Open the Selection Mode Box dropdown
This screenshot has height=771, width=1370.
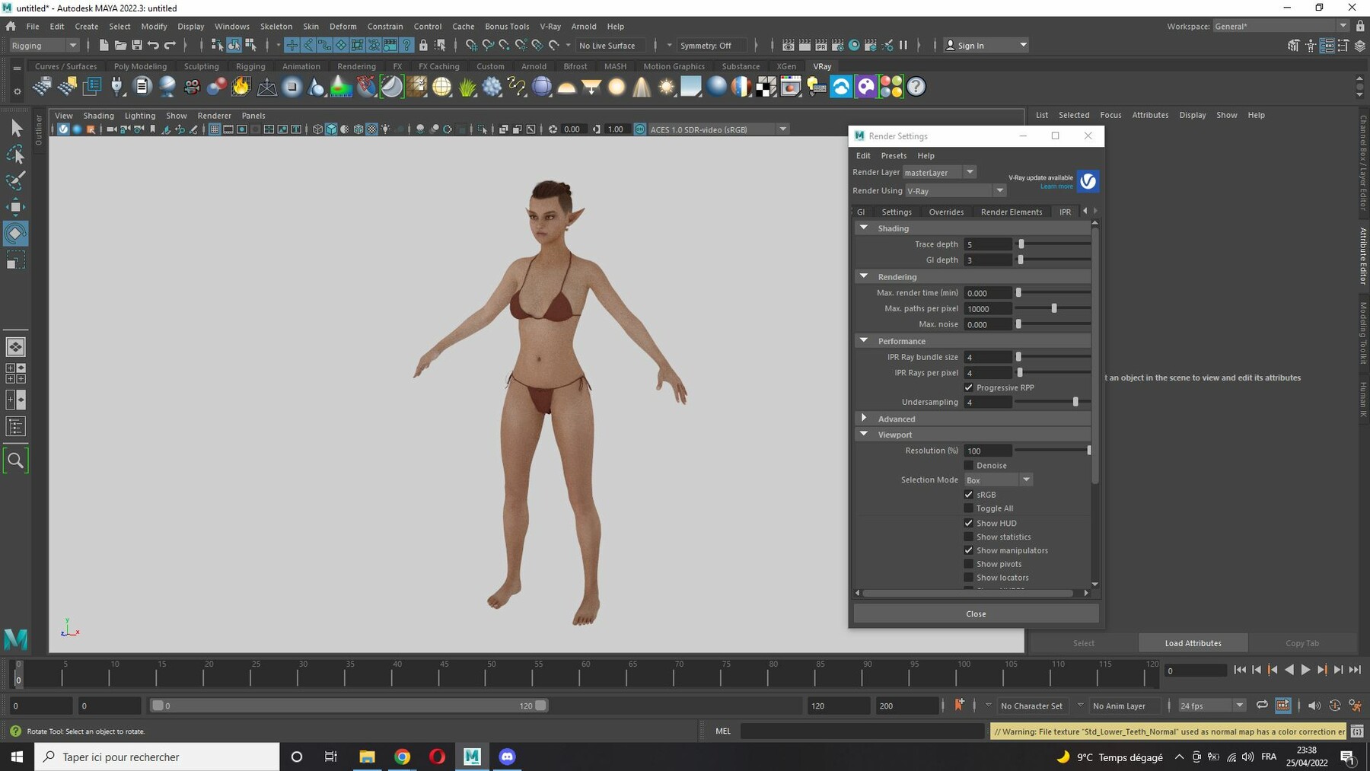click(998, 479)
